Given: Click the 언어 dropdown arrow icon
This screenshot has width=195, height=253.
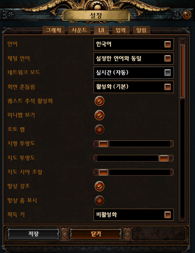Looking at the screenshot, I should [x=168, y=44].
